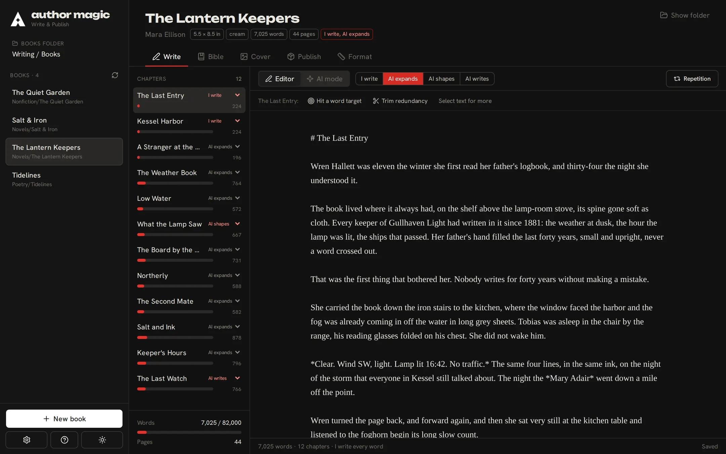The height and width of the screenshot is (454, 726).
Task: Click the 5.5 × 8.5 in size badge
Action: tap(207, 34)
